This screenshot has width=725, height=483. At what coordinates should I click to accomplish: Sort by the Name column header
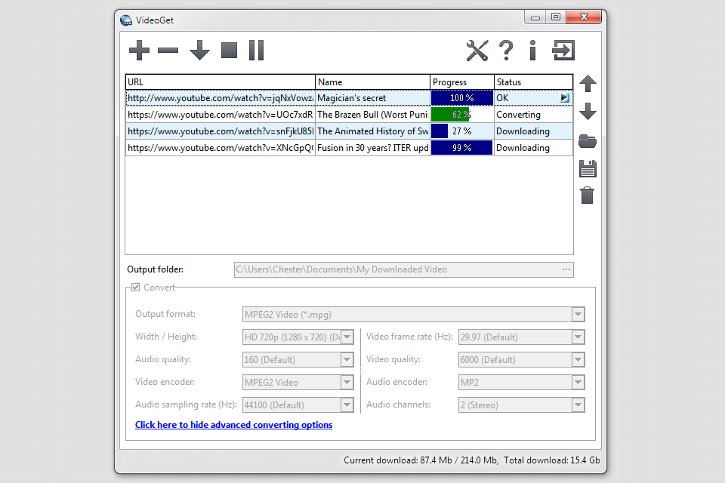372,82
